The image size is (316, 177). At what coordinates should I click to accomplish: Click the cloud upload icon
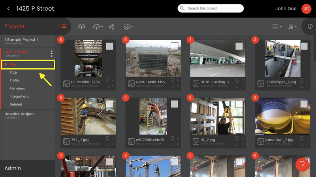[x=81, y=26]
